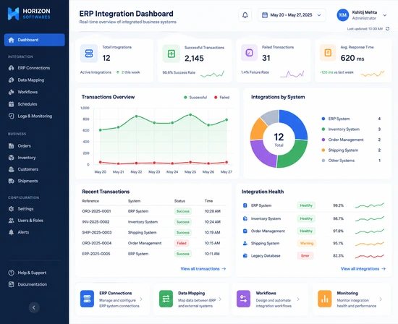Click the Workflows purple card icon
The image size is (398, 324).
[243, 299]
